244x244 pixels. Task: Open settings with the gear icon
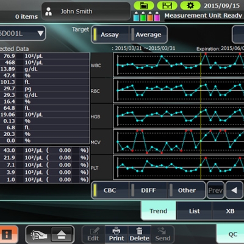tap(190, 5)
